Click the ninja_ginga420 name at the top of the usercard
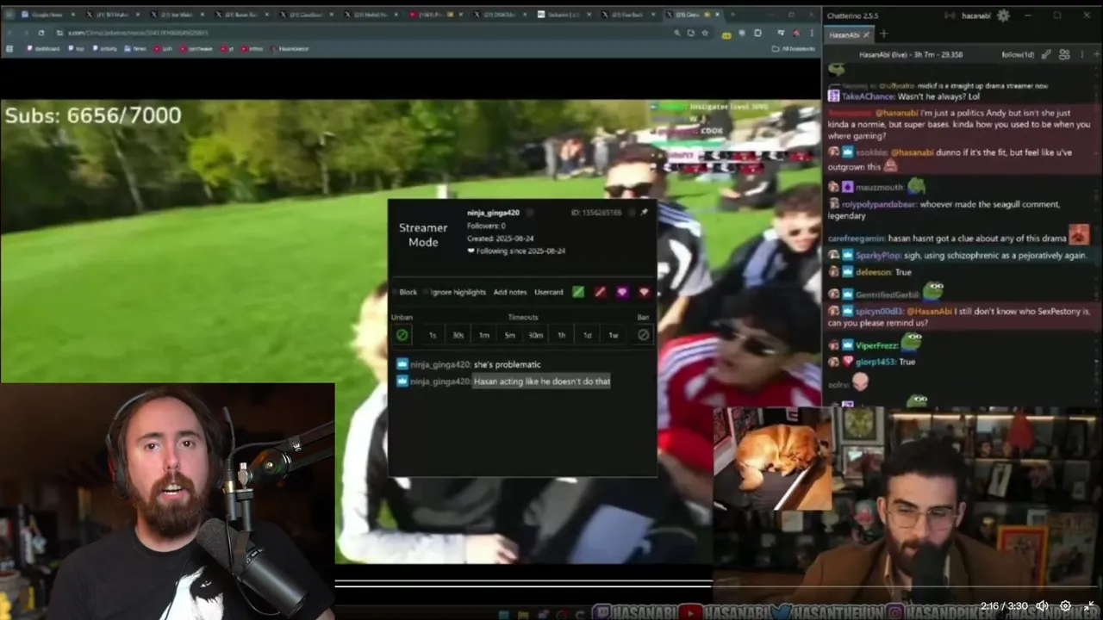Viewport: 1103px width, 620px height. tap(493, 213)
